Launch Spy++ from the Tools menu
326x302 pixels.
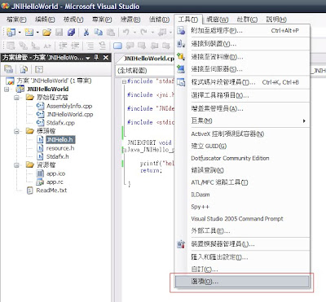coord(242,207)
